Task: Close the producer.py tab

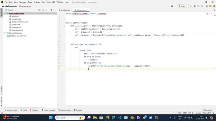Action: click(72, 10)
